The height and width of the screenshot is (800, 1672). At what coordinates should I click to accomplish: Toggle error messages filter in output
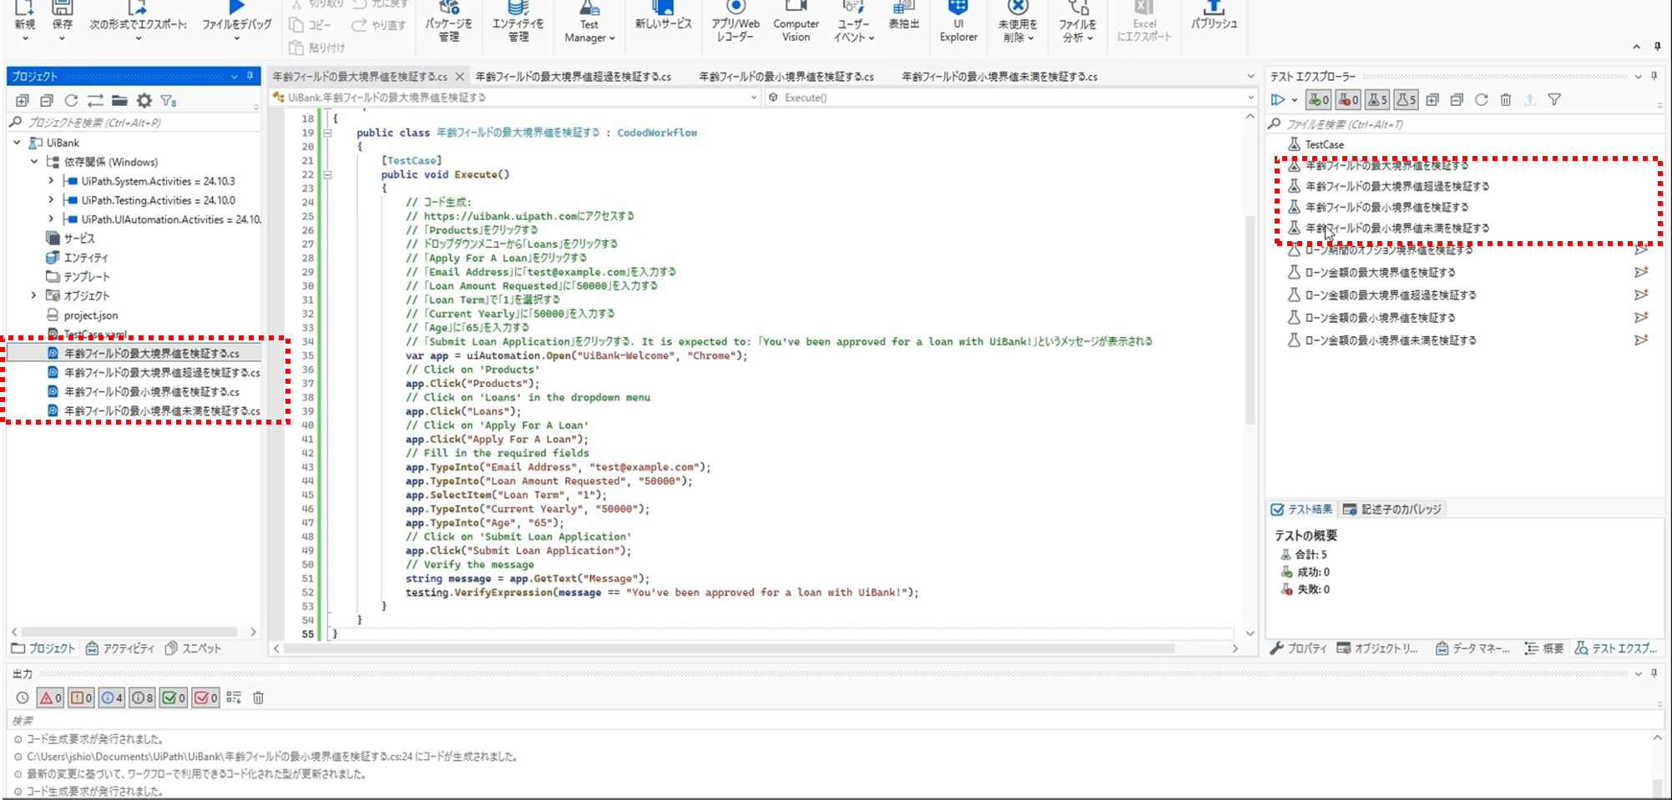pos(50,697)
